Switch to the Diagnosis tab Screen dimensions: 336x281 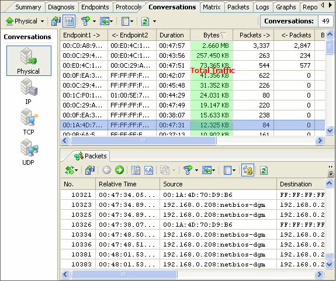pyautogui.click(x=61, y=7)
